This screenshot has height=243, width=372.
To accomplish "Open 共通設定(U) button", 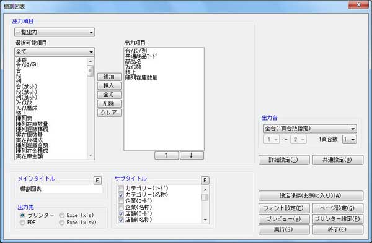I will coord(338,160).
